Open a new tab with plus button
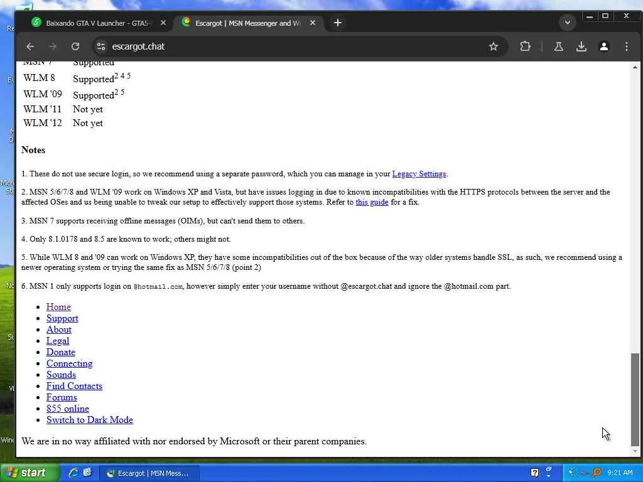 [337, 23]
